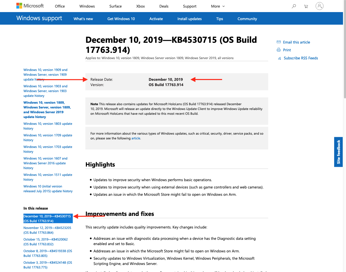This screenshot has width=346, height=272.
Task: Click the printer icon
Action: (279, 50)
